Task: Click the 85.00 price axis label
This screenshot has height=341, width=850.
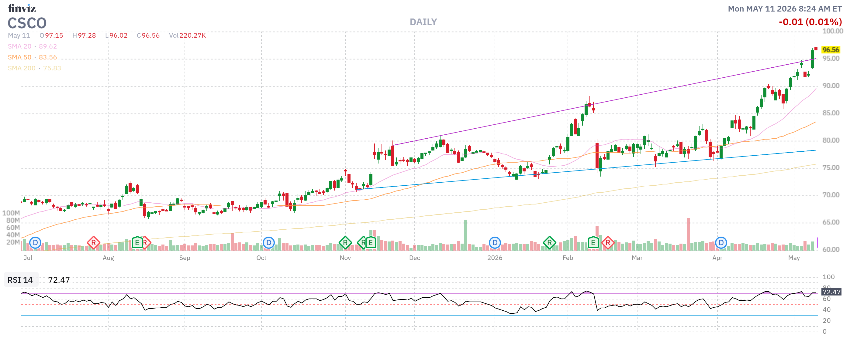Action: [831, 113]
